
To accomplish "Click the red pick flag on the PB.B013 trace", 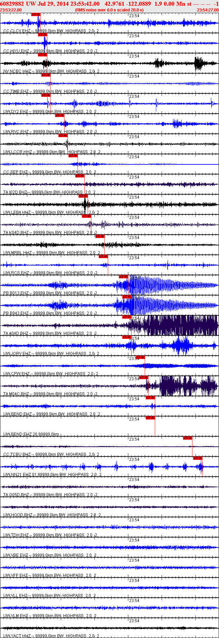I will (x=124, y=277).
